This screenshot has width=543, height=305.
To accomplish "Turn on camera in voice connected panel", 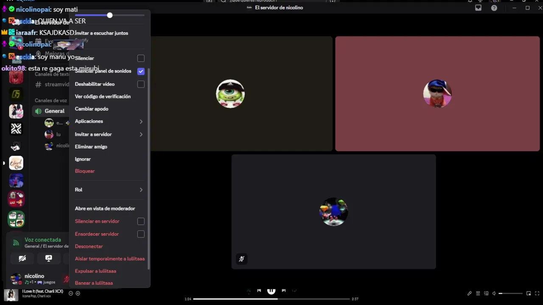I will click(x=22, y=258).
